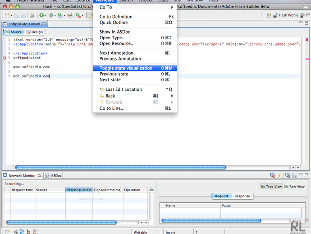
Task: Select the ASDoc tab
Action: 54,176
